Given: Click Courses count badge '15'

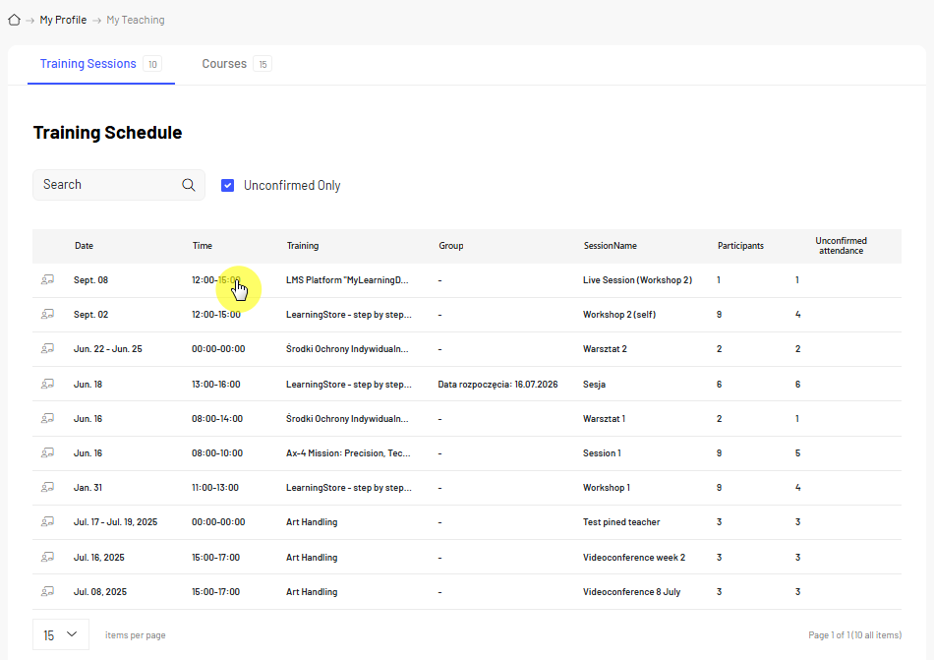Looking at the screenshot, I should (263, 64).
